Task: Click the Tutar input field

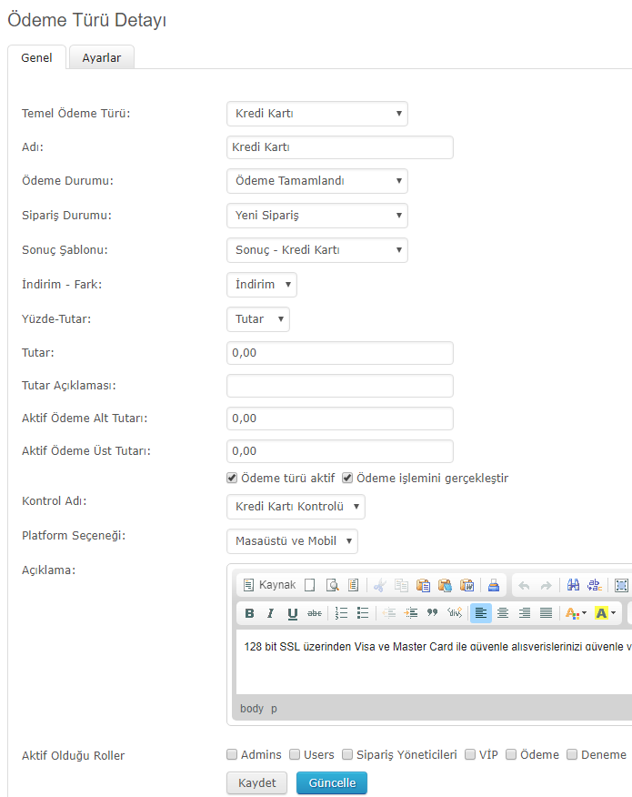Action: click(x=340, y=353)
